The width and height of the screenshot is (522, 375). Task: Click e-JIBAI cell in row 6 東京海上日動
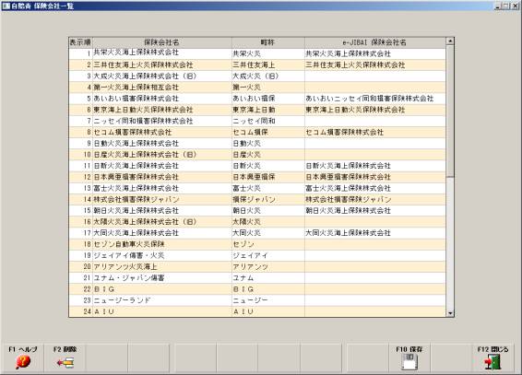(374, 110)
